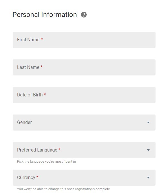
Task: Expand the Gender dropdown
Action: pos(84,123)
